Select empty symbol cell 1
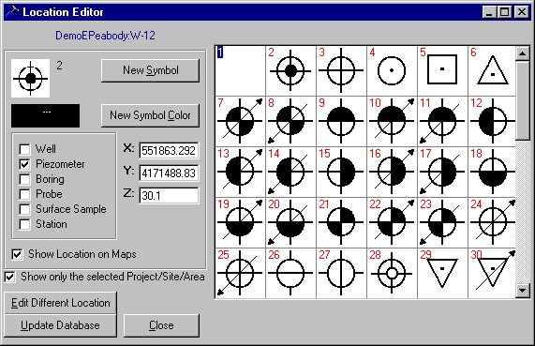This screenshot has width=535, height=346. pos(241,70)
